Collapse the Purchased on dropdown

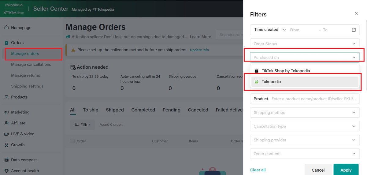305,57
